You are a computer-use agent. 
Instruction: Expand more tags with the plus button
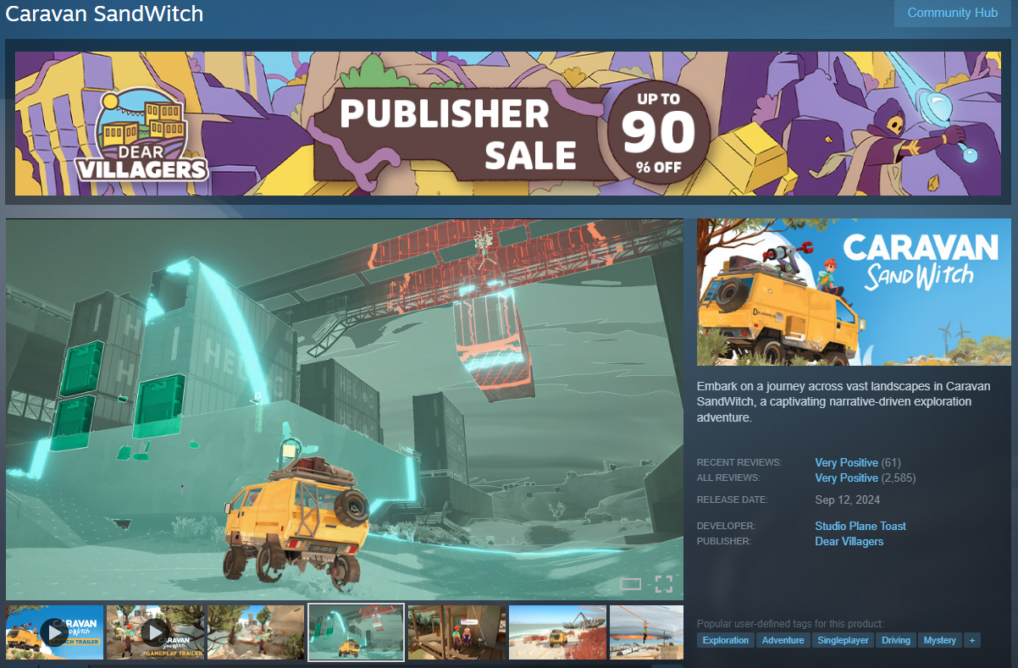tap(972, 640)
